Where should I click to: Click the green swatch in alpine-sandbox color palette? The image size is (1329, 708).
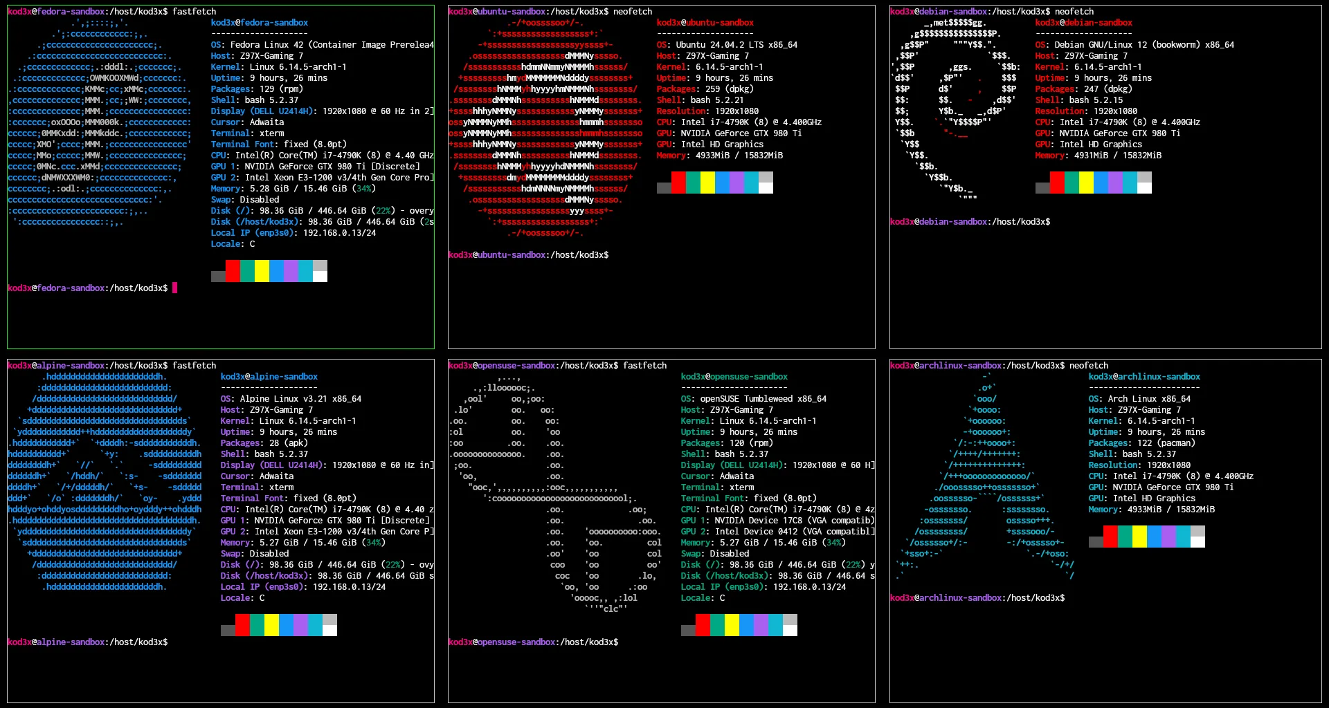click(x=257, y=625)
